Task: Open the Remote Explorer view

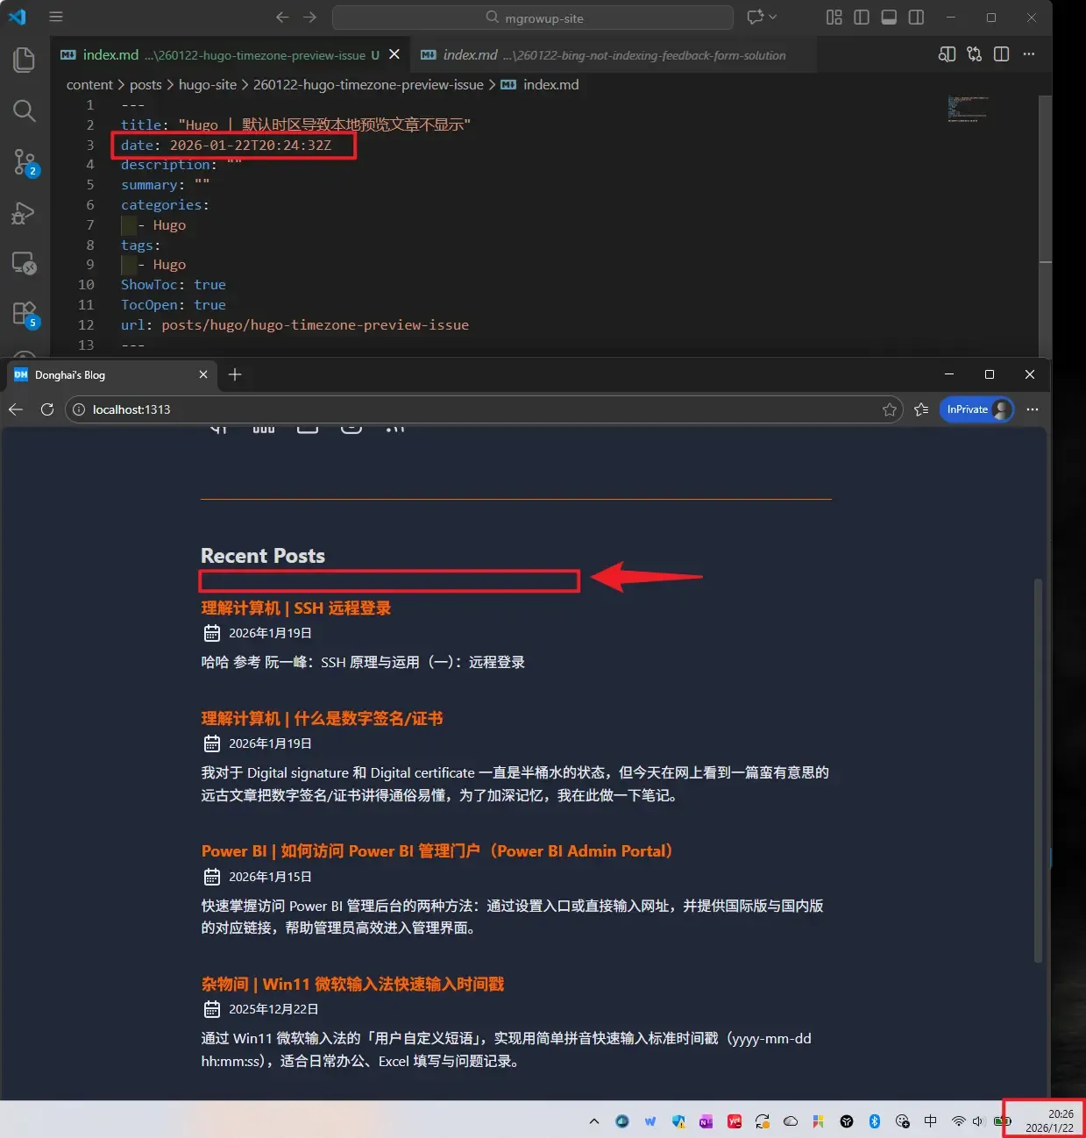Action: coord(24,262)
